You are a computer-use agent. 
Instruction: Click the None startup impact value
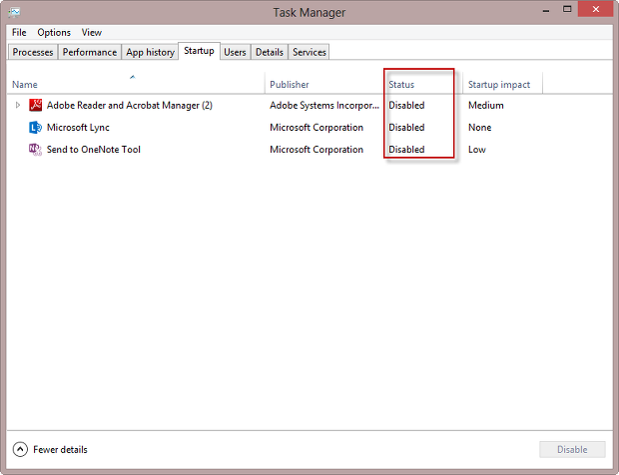pyautogui.click(x=479, y=127)
